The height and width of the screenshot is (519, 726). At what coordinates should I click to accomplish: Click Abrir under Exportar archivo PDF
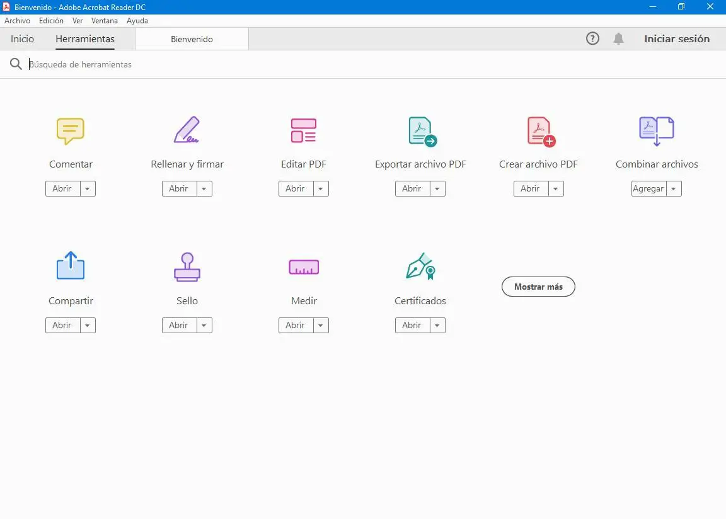413,189
